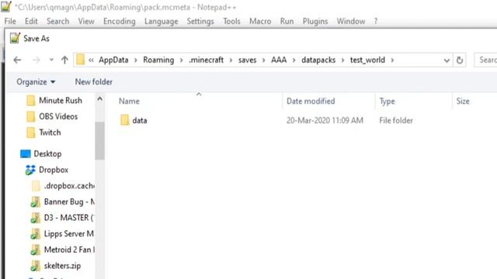Go up one folder level

pos(64,60)
